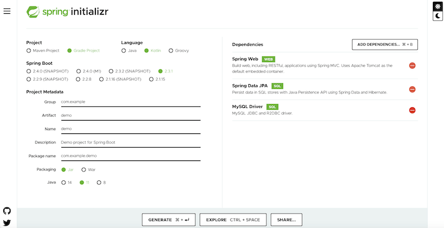Remove the Spring Web dependency
This screenshot has width=444, height=228.
coord(412,65)
